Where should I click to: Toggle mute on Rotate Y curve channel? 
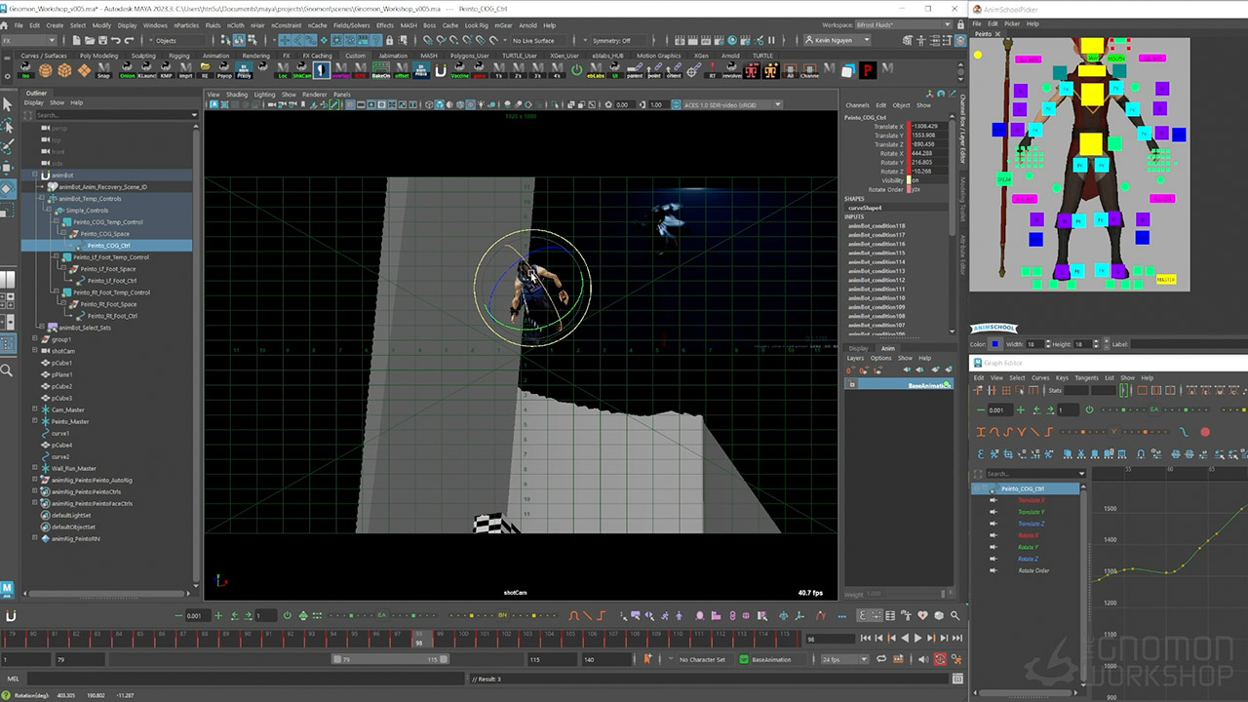[x=994, y=547]
